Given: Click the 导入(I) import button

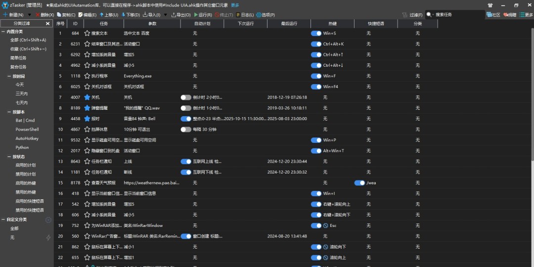Looking at the screenshot, I should pos(152,15).
